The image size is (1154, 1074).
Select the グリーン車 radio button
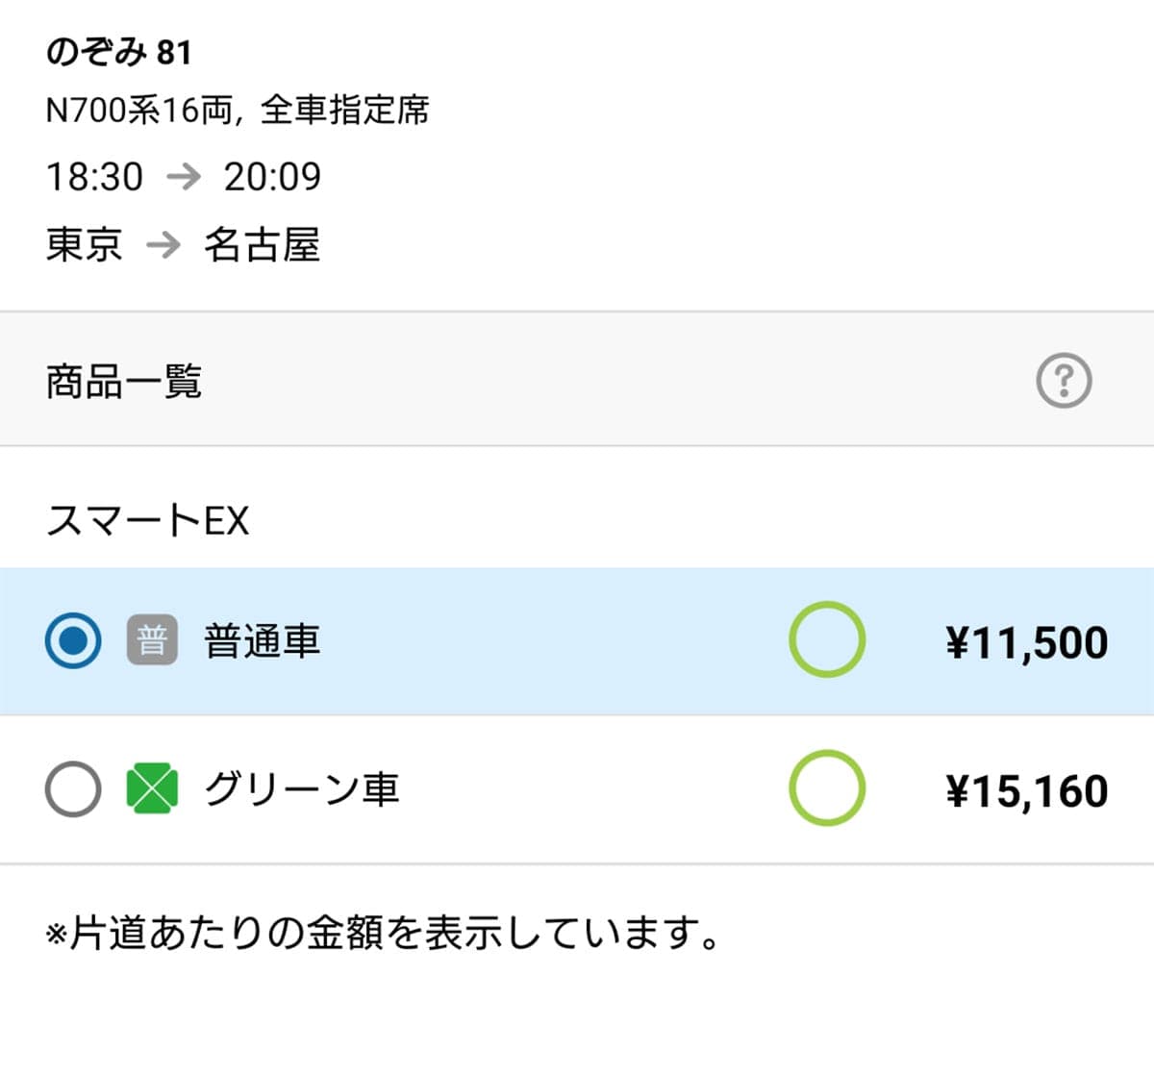point(73,789)
